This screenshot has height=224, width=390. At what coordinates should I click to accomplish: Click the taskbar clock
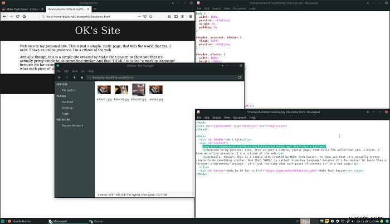click(368, 221)
